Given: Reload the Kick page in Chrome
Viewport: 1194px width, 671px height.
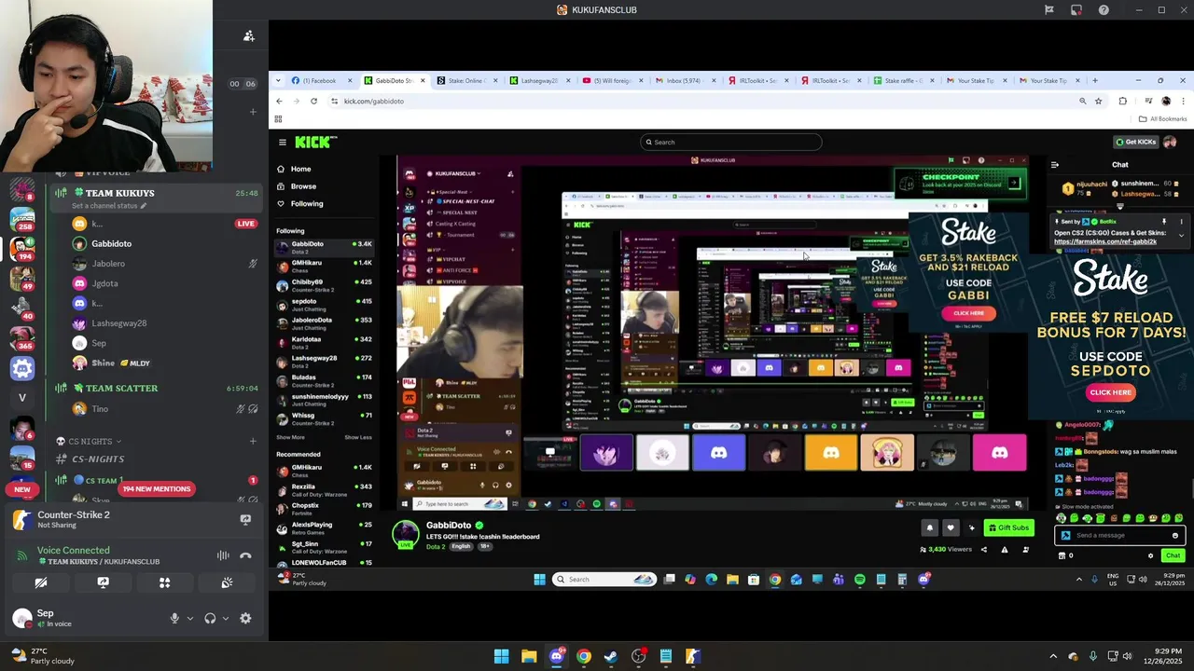Looking at the screenshot, I should [313, 101].
